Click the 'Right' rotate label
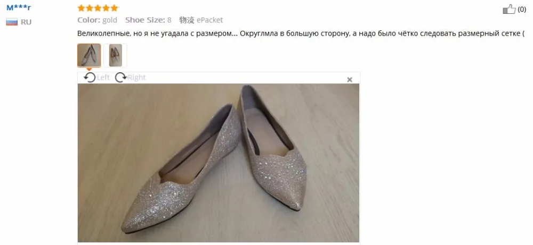The width and height of the screenshot is (533, 245). (136, 78)
